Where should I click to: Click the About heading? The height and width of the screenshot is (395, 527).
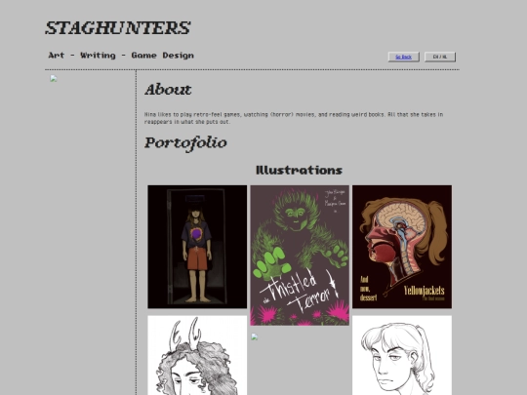[x=168, y=90]
